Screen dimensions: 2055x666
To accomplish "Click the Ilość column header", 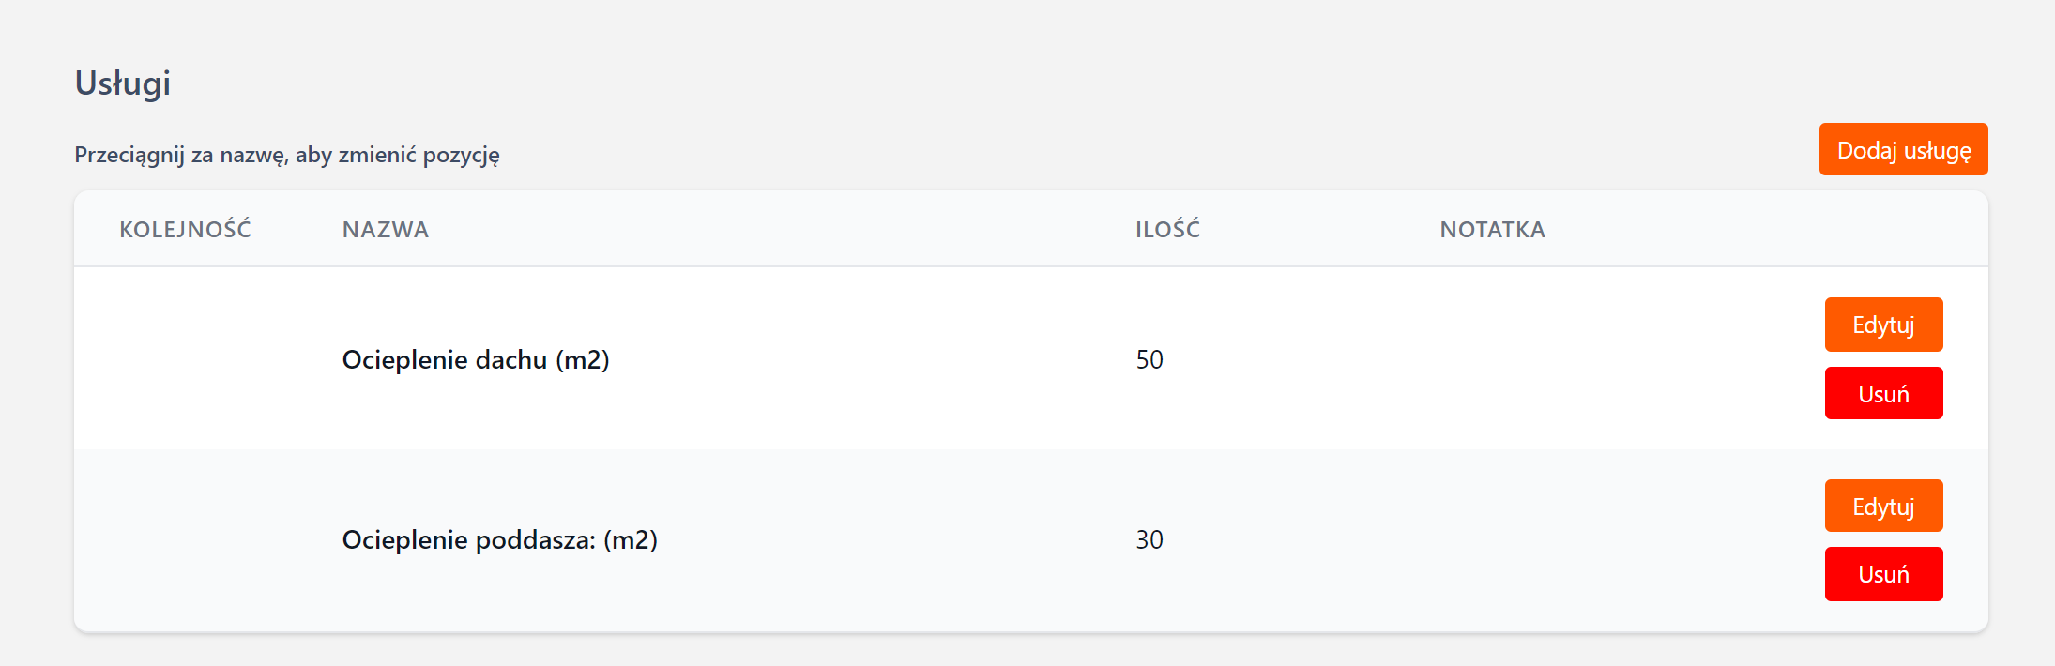I will (x=1167, y=230).
